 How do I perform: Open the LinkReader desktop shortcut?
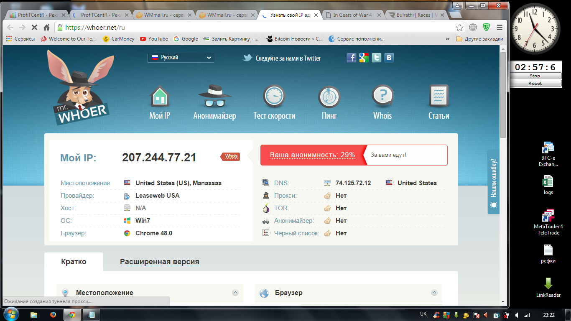548,288
